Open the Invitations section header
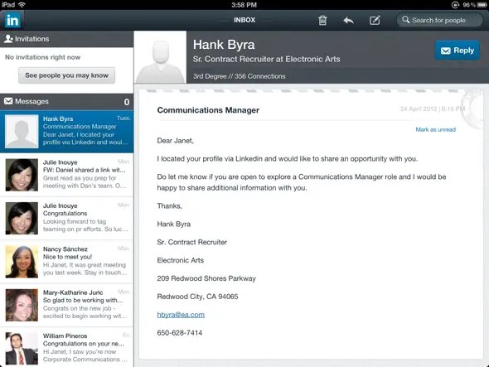The width and height of the screenshot is (489, 367). (x=67, y=39)
